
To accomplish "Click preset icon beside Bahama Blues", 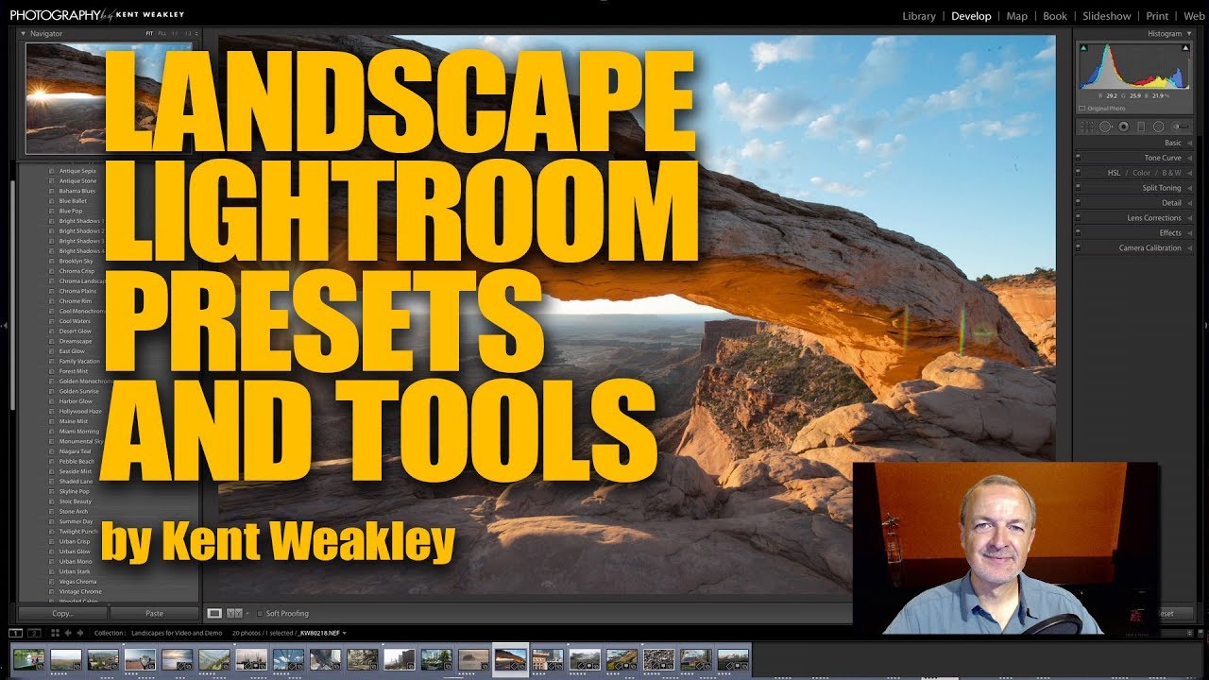I will (x=51, y=191).
